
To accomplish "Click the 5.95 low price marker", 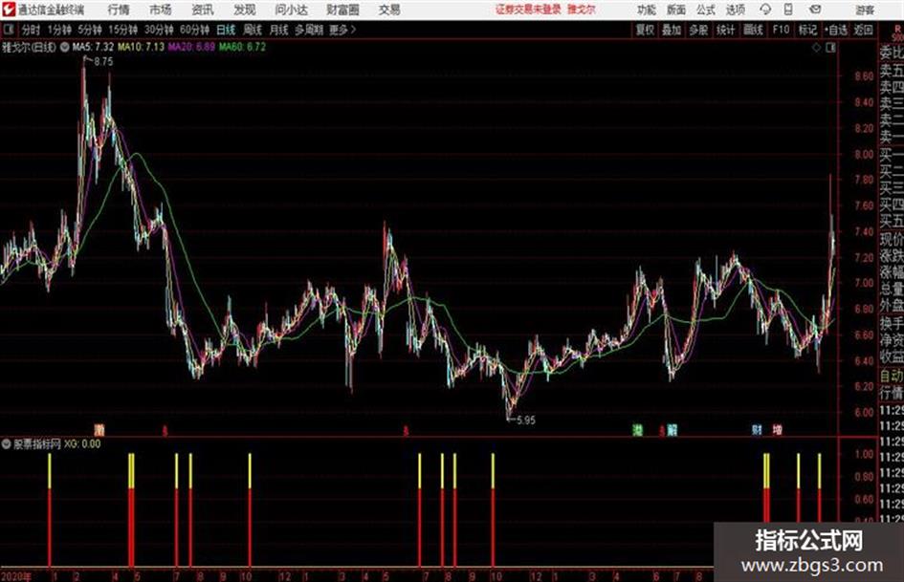I will click(526, 420).
